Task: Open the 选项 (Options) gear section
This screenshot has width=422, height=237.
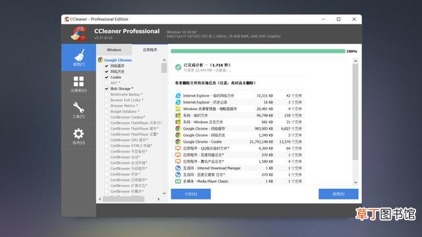Action: (78, 136)
